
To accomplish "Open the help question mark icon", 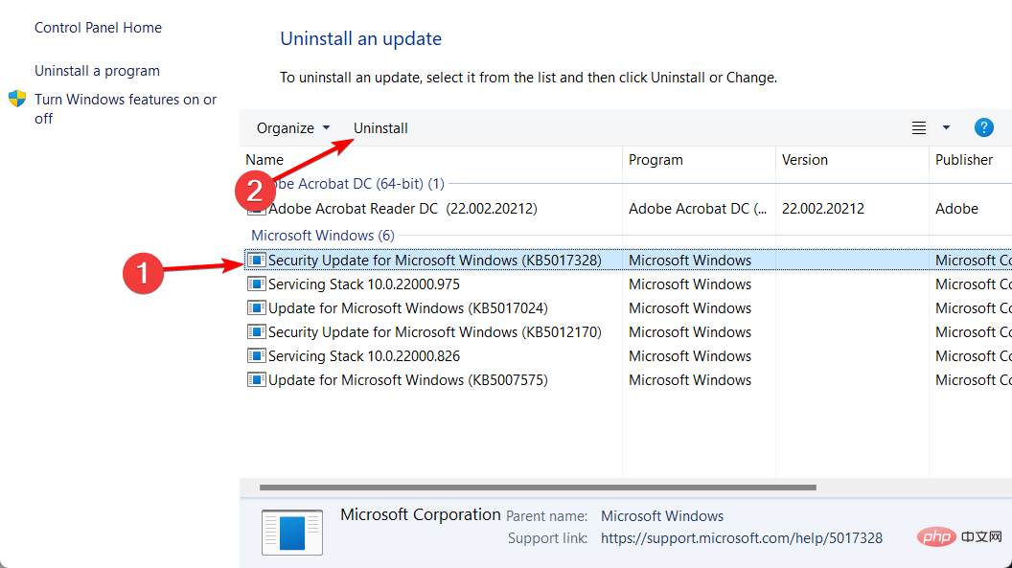I will point(983,127).
